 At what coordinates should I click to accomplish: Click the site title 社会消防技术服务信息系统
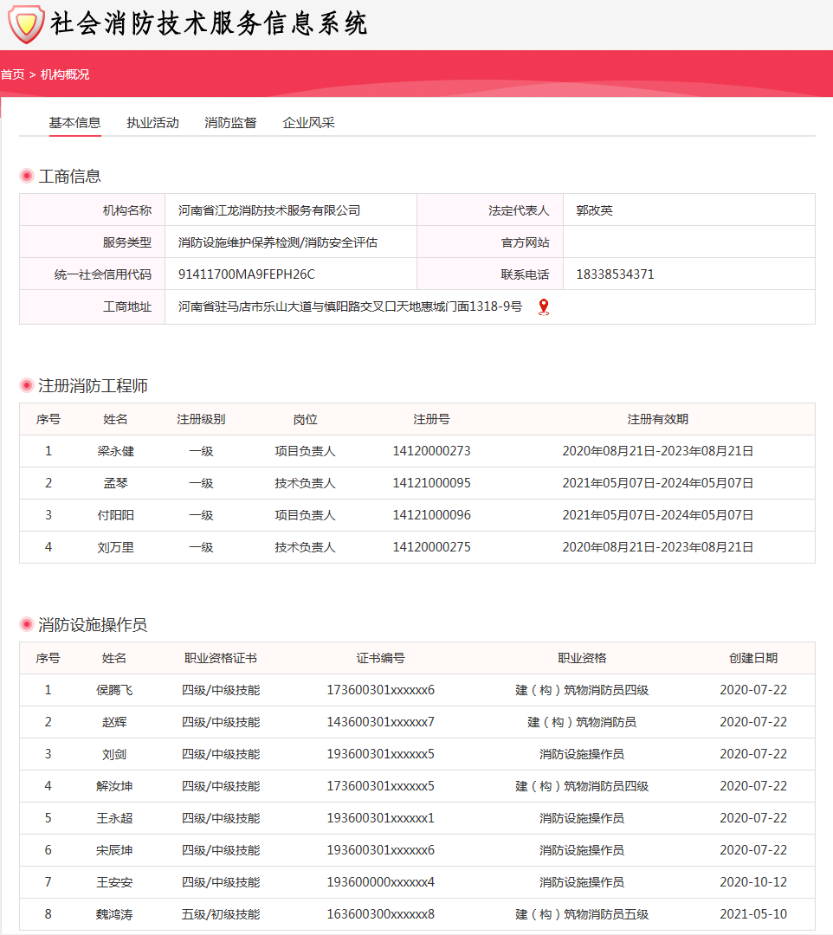pyautogui.click(x=209, y=24)
